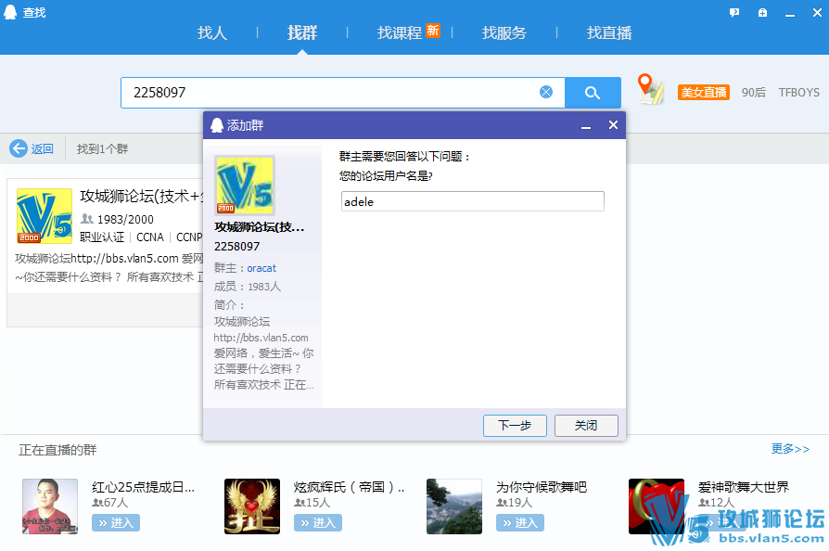This screenshot has width=829, height=551.
Task: Select the 美女直播 hot search tag
Action: click(x=704, y=93)
